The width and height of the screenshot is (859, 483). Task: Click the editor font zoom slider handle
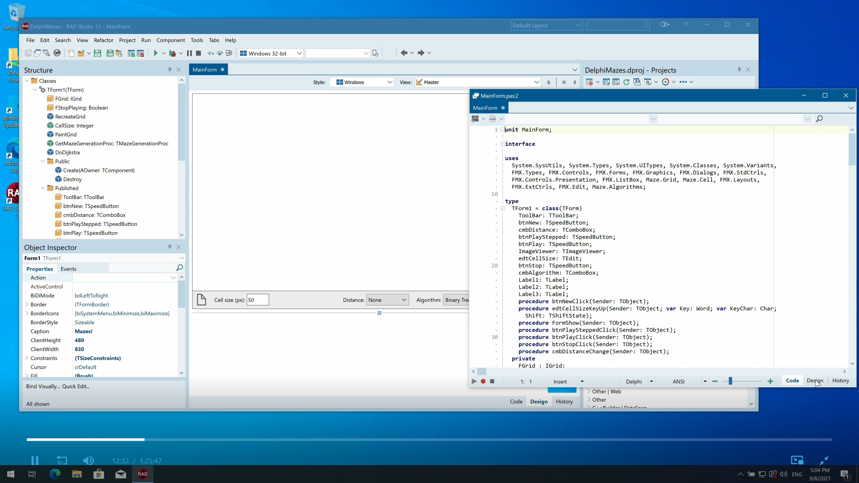pos(730,381)
